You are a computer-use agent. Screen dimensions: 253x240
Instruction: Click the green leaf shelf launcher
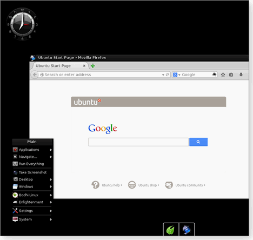coord(171,230)
